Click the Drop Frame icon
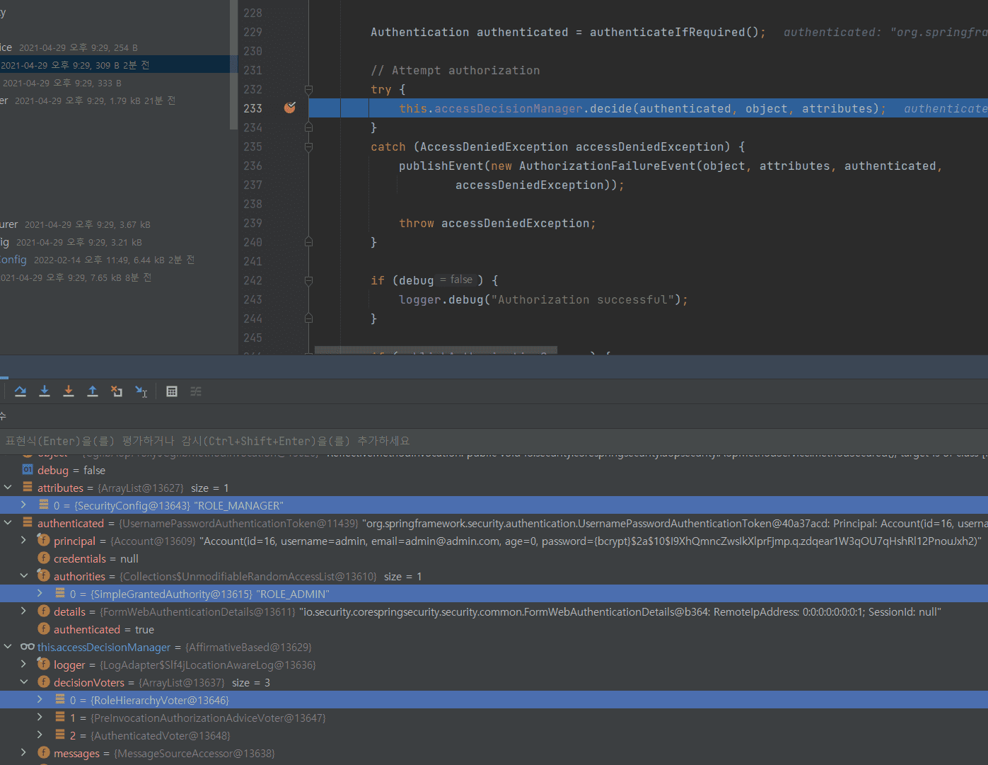988x765 pixels. (117, 391)
